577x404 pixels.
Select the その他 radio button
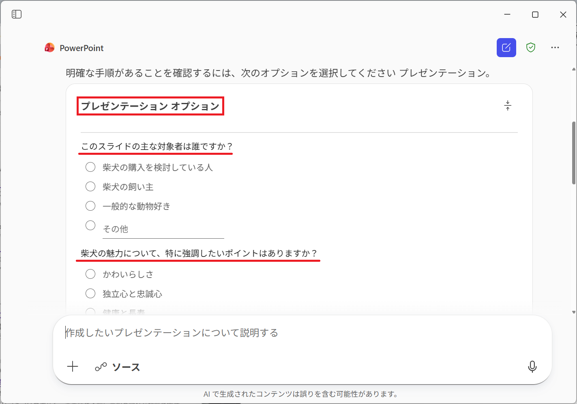(90, 225)
